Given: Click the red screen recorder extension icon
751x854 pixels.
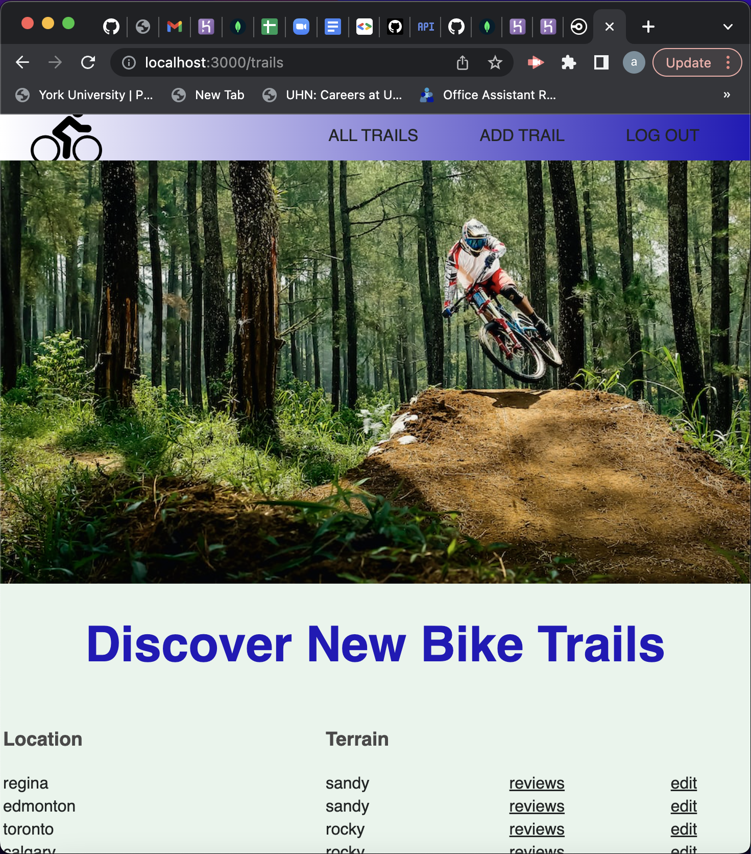Looking at the screenshot, I should [x=536, y=62].
